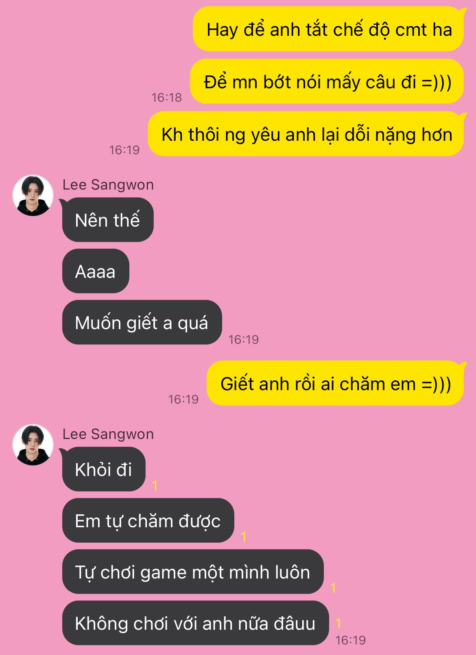Tap the 'Muốn giết a quá' bubble
476x655 pixels.
tap(142, 322)
